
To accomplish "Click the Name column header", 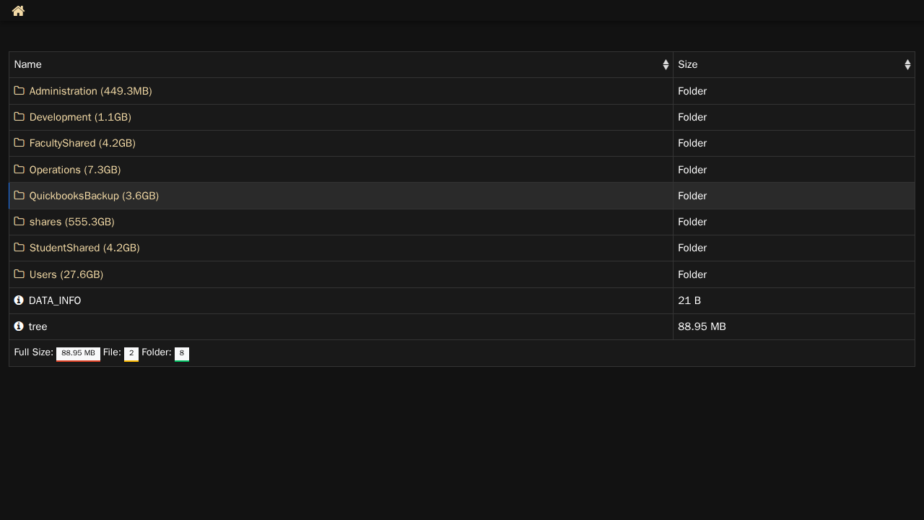I will pyautogui.click(x=28, y=65).
